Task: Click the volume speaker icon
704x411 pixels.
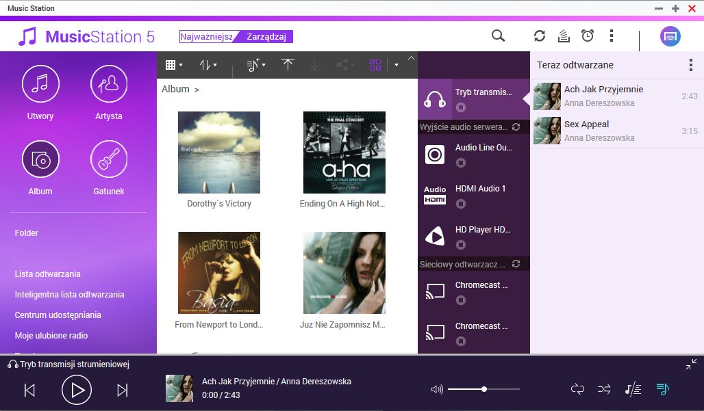Action: click(437, 389)
